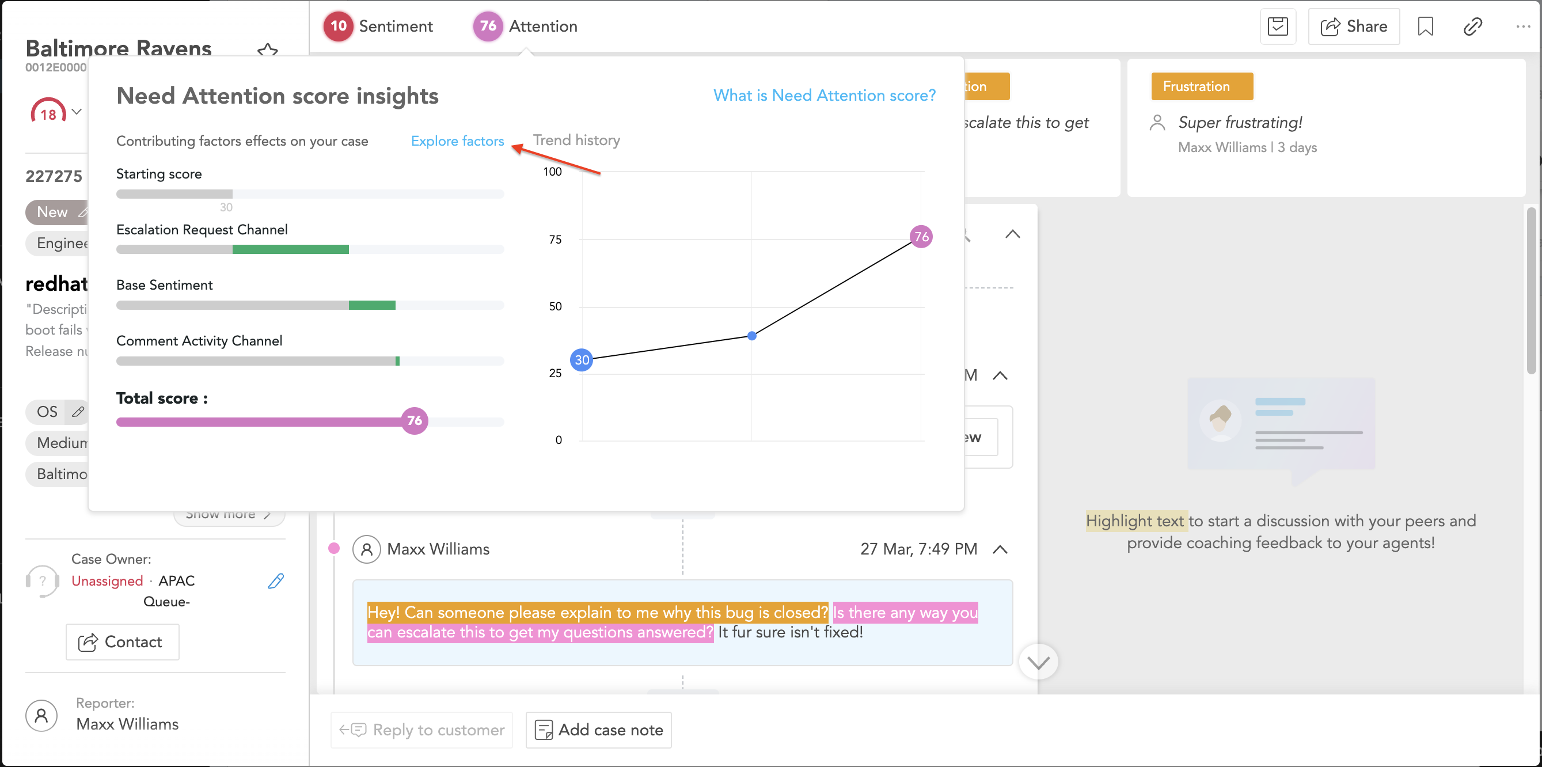Collapse Maxx Williams 7:49 PM message
The image size is (1542, 767).
(1000, 549)
